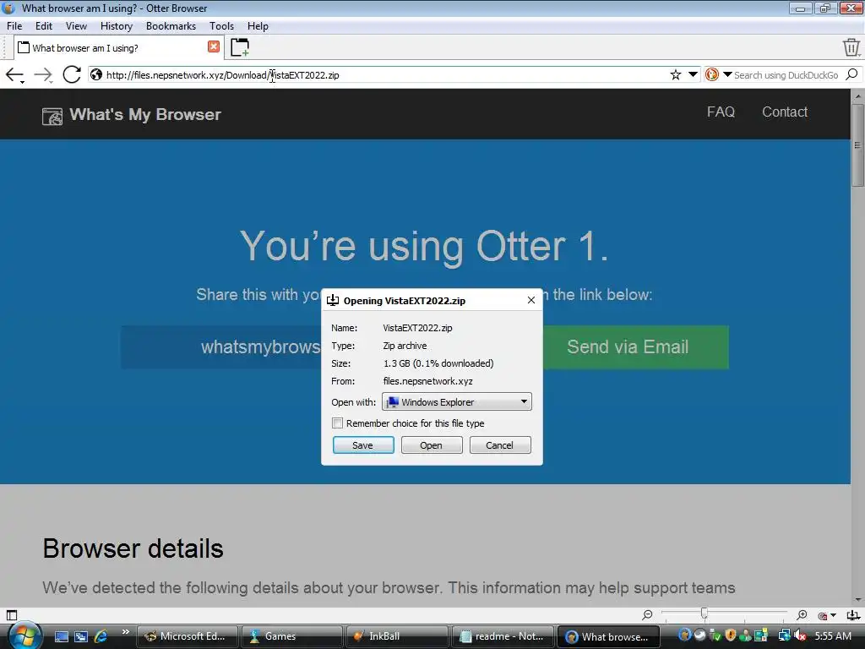Open the search engine selector arrow

727,74
